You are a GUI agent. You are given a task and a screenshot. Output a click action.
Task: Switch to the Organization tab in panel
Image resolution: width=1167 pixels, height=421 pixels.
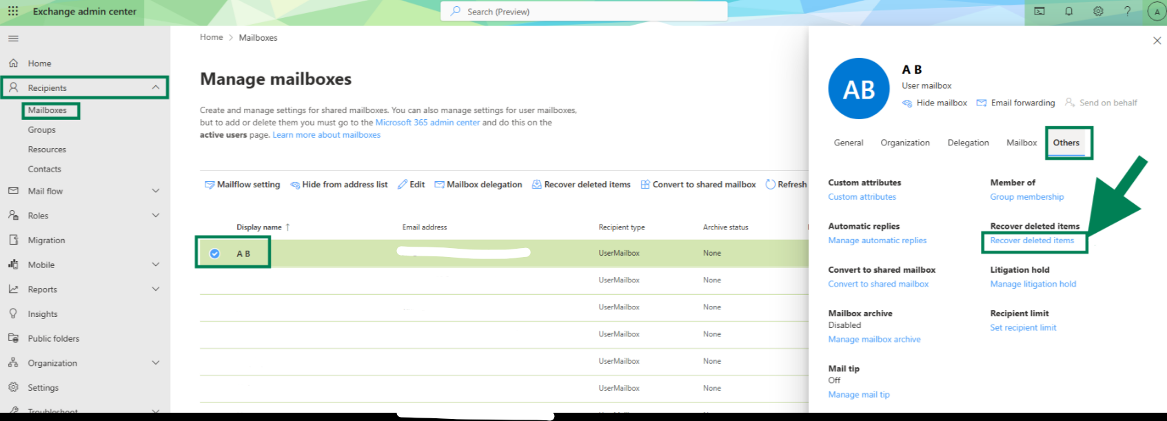pyautogui.click(x=905, y=143)
